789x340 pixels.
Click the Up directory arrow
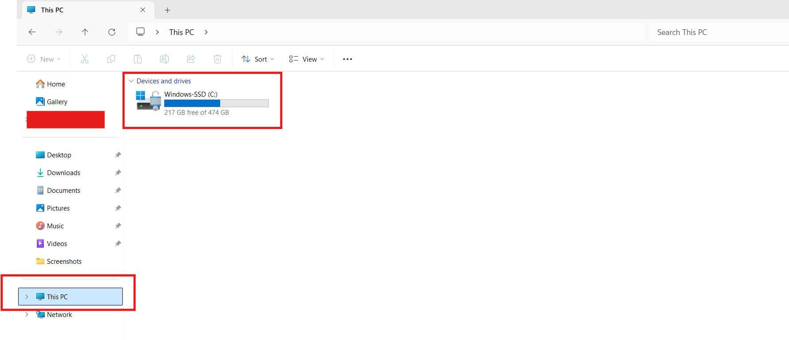(85, 32)
